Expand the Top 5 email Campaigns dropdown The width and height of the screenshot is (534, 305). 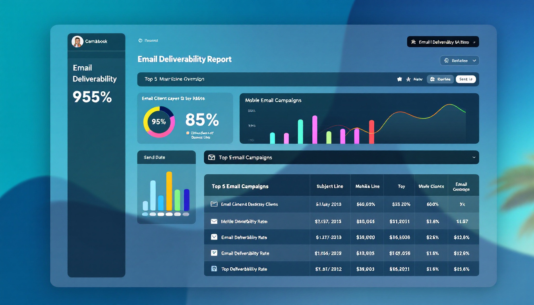pyautogui.click(x=341, y=157)
